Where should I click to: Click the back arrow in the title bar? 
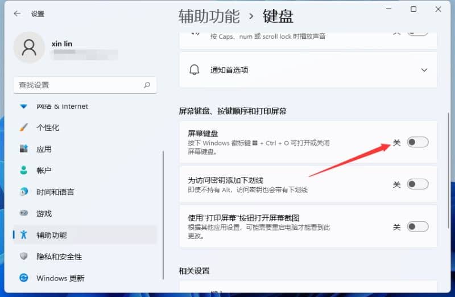click(17, 14)
